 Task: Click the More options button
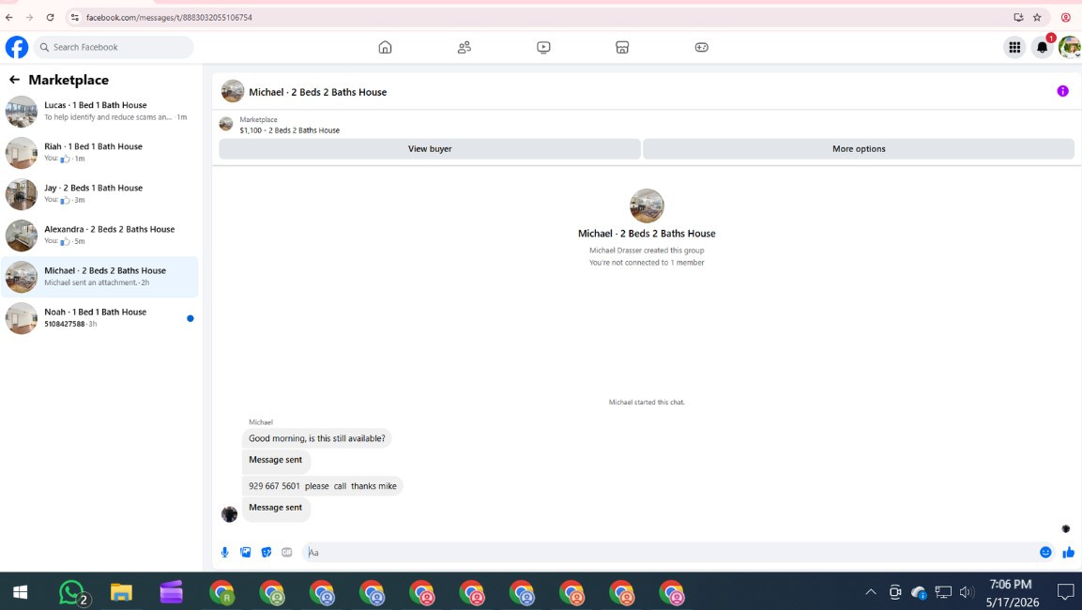coord(859,149)
